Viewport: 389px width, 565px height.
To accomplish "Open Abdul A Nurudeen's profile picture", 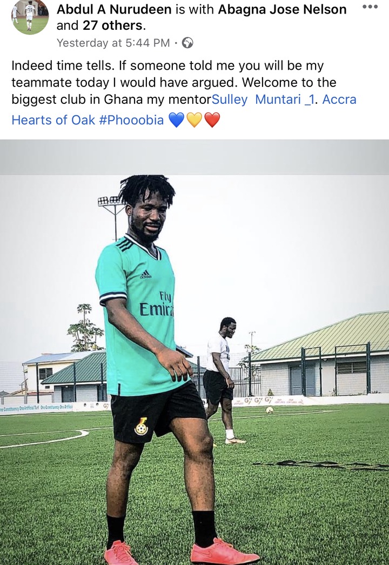I will pyautogui.click(x=30, y=17).
